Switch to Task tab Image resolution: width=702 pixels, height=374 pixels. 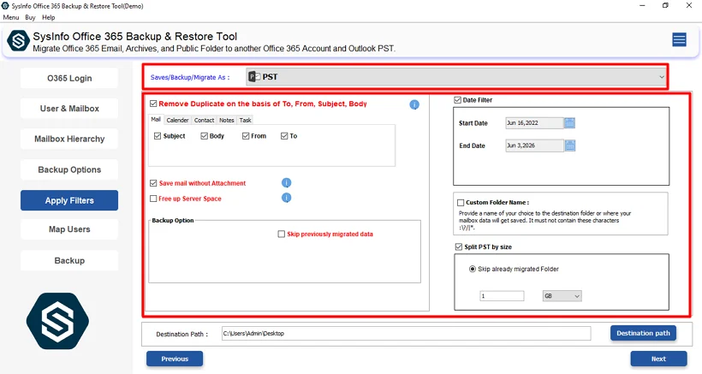click(x=246, y=120)
